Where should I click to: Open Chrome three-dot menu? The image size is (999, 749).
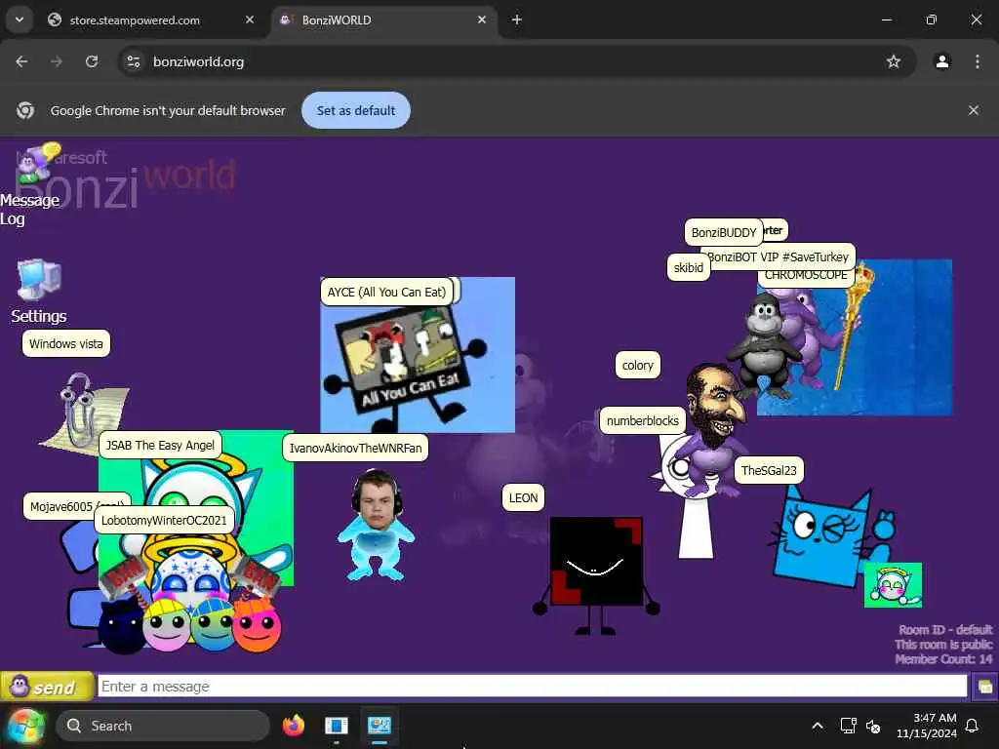pyautogui.click(x=978, y=61)
